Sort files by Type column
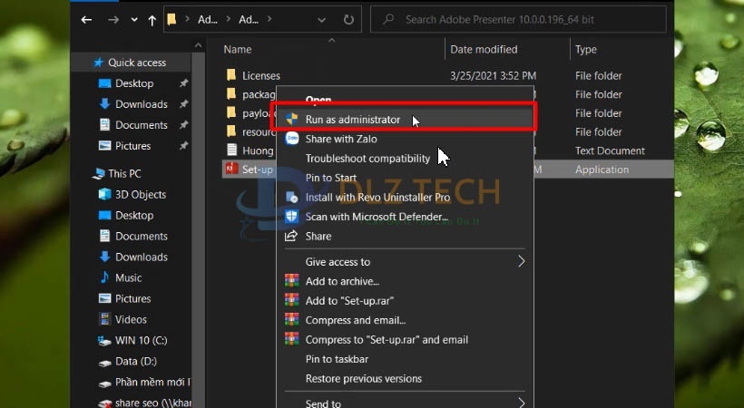The height and width of the screenshot is (408, 744). [x=586, y=49]
